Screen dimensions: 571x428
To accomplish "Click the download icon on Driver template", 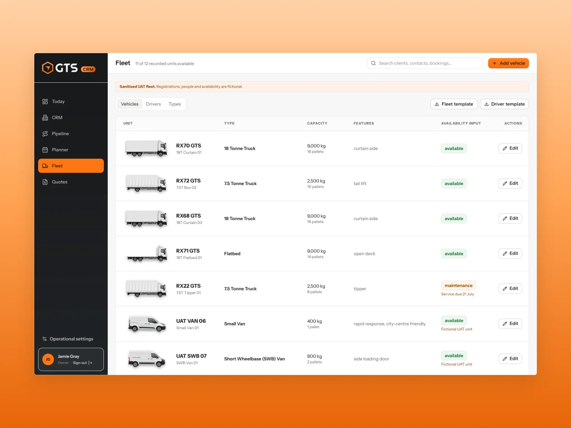I will [x=486, y=104].
